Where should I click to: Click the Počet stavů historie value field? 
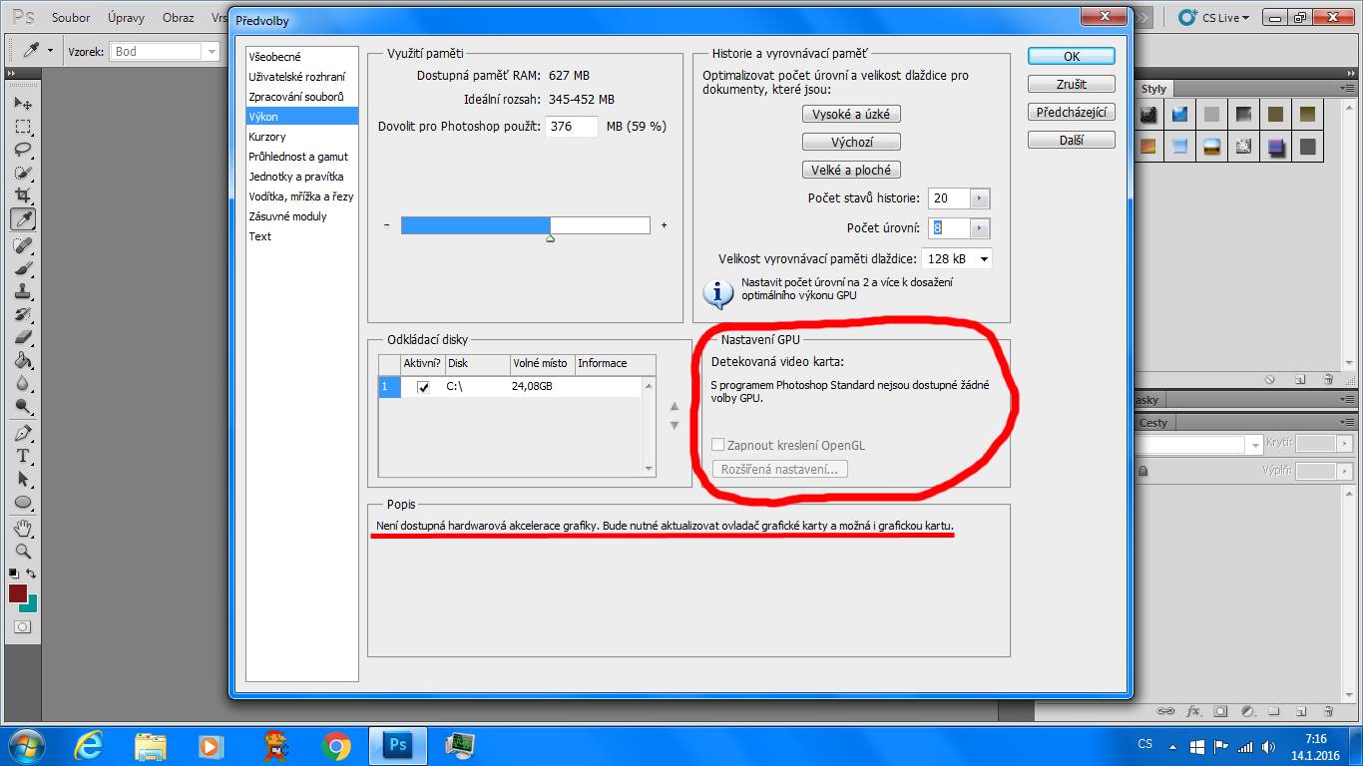click(948, 198)
